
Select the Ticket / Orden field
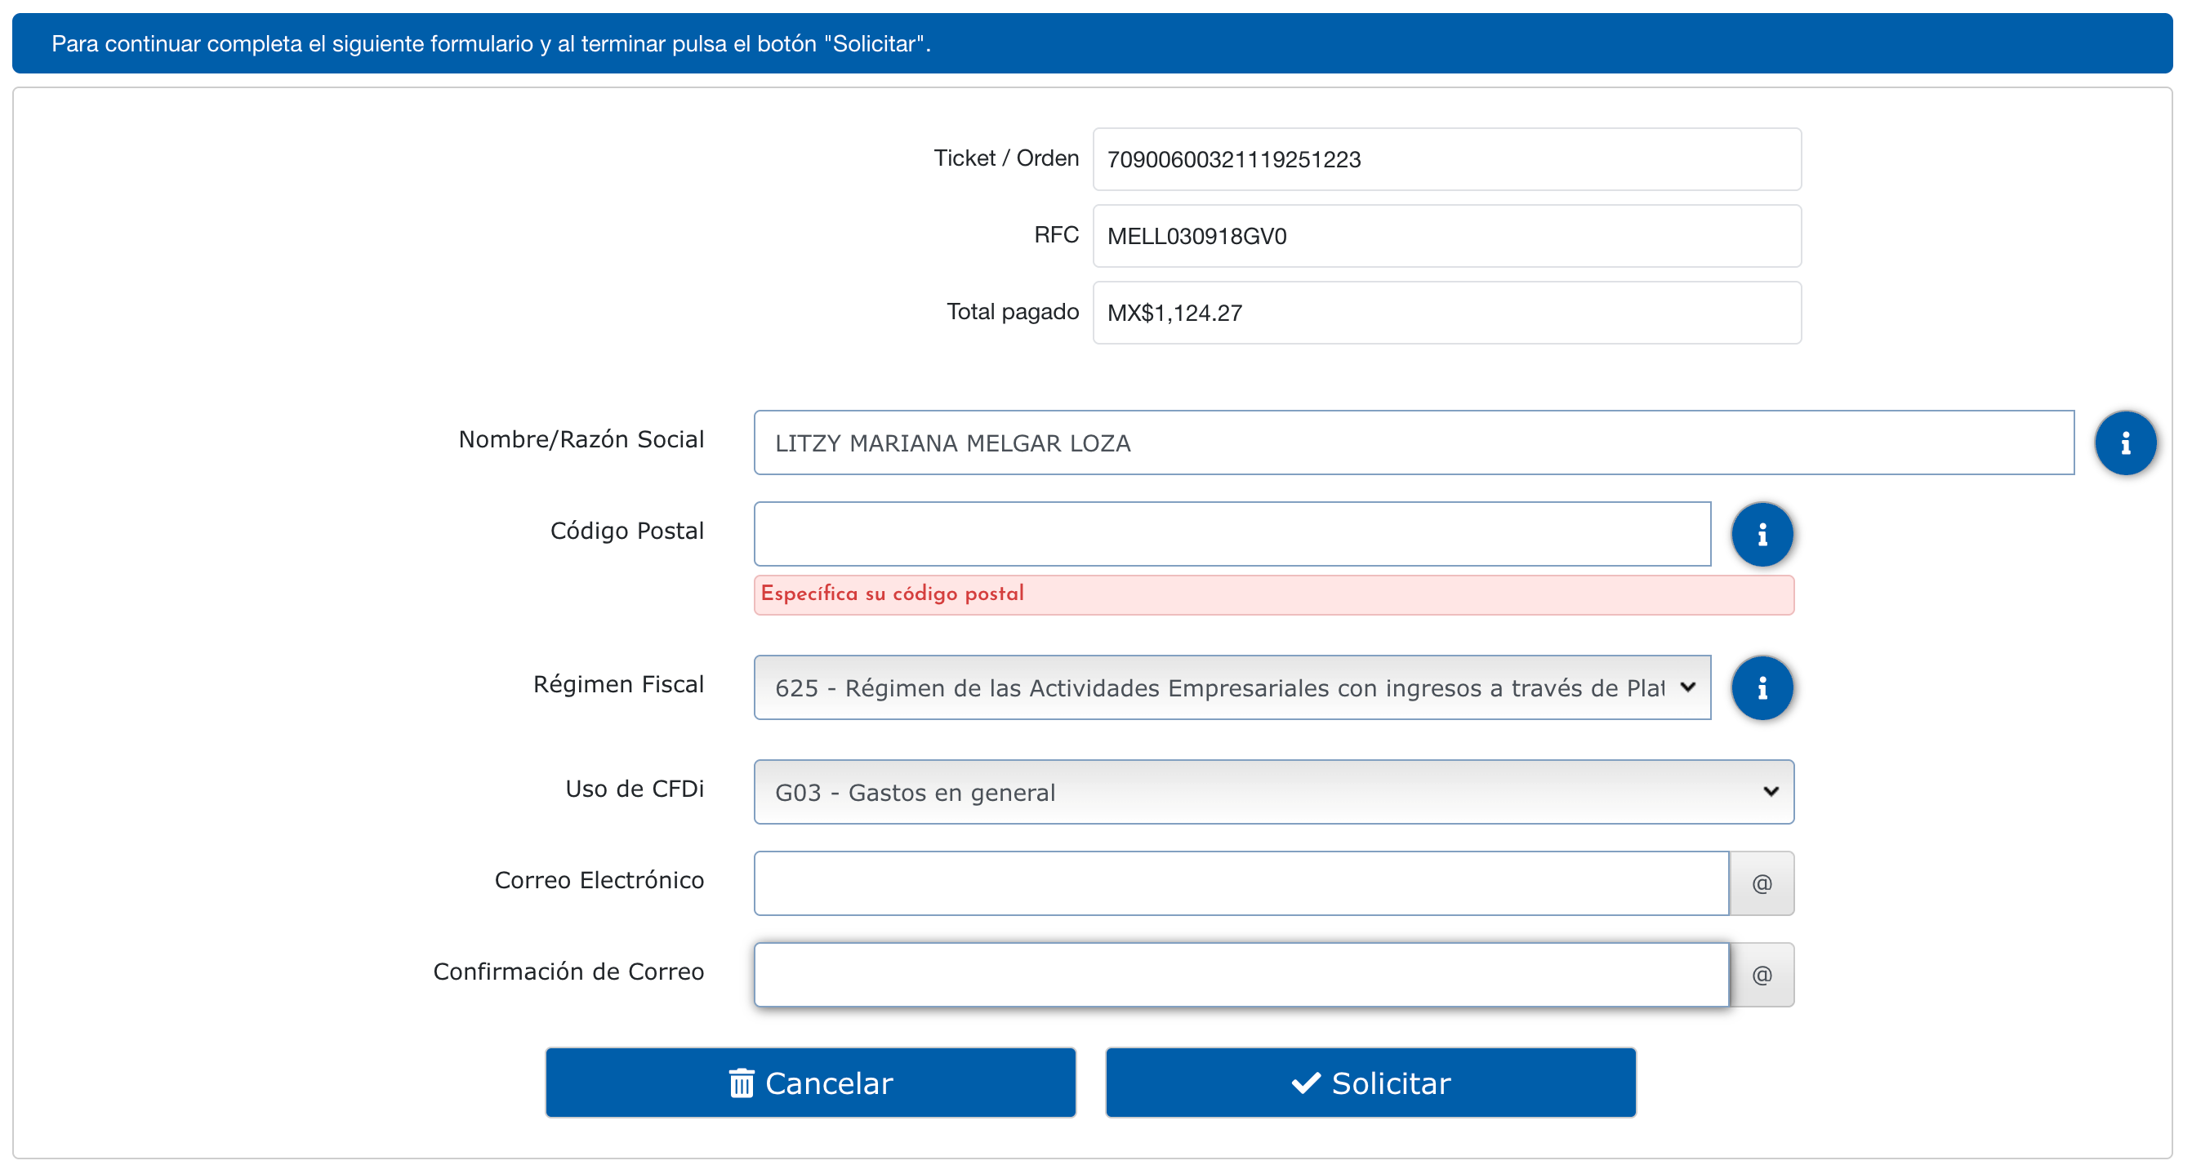(x=1446, y=159)
